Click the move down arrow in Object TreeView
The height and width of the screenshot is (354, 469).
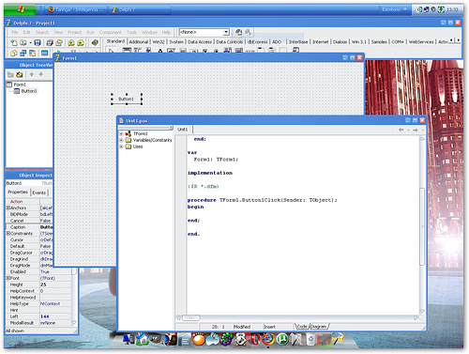[x=41, y=74]
